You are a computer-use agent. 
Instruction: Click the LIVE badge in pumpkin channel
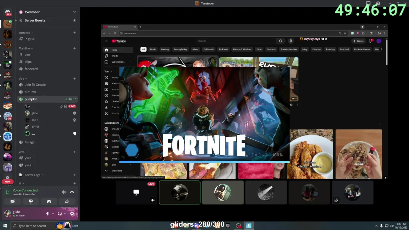point(72,106)
